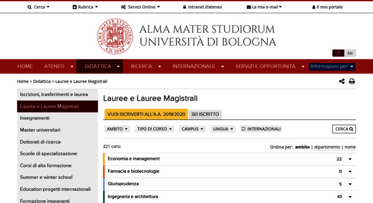Open Servizi Online dropdown

[140, 7]
